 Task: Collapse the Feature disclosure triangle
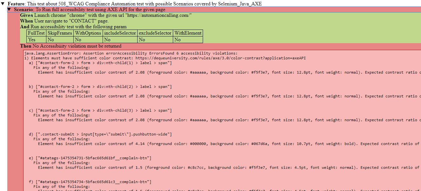3,3
